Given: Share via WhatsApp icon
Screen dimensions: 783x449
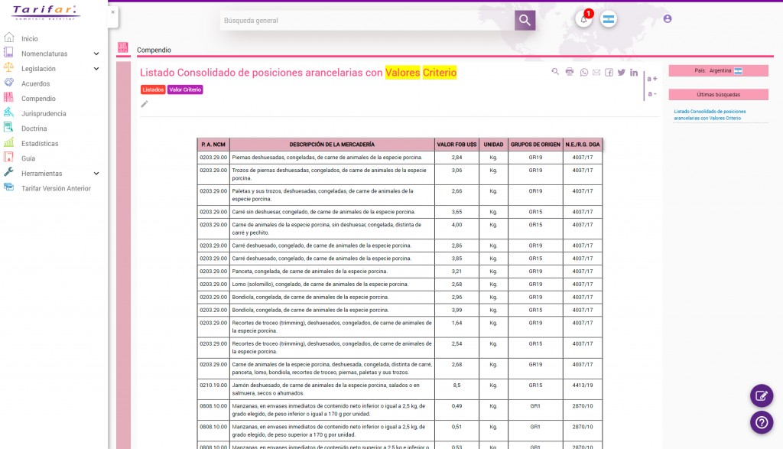Looking at the screenshot, I should tap(583, 73).
